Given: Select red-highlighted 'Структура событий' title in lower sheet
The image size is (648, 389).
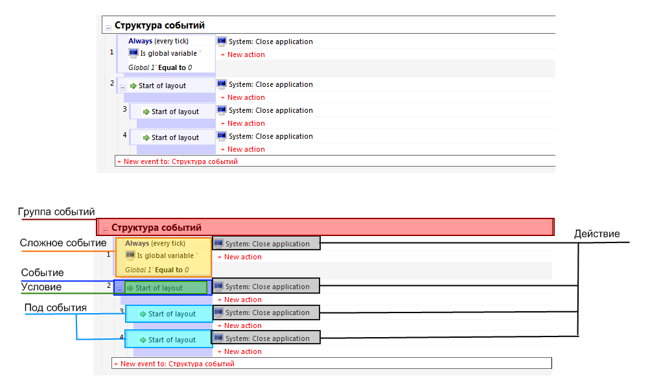Looking at the screenshot, I should tap(156, 228).
